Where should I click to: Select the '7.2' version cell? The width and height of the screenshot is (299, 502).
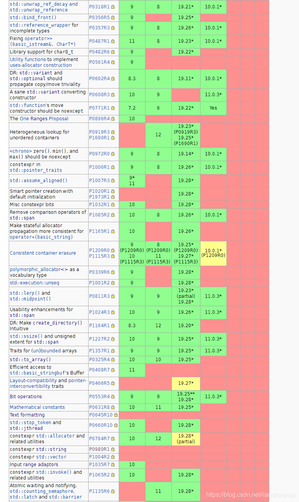coord(132,108)
